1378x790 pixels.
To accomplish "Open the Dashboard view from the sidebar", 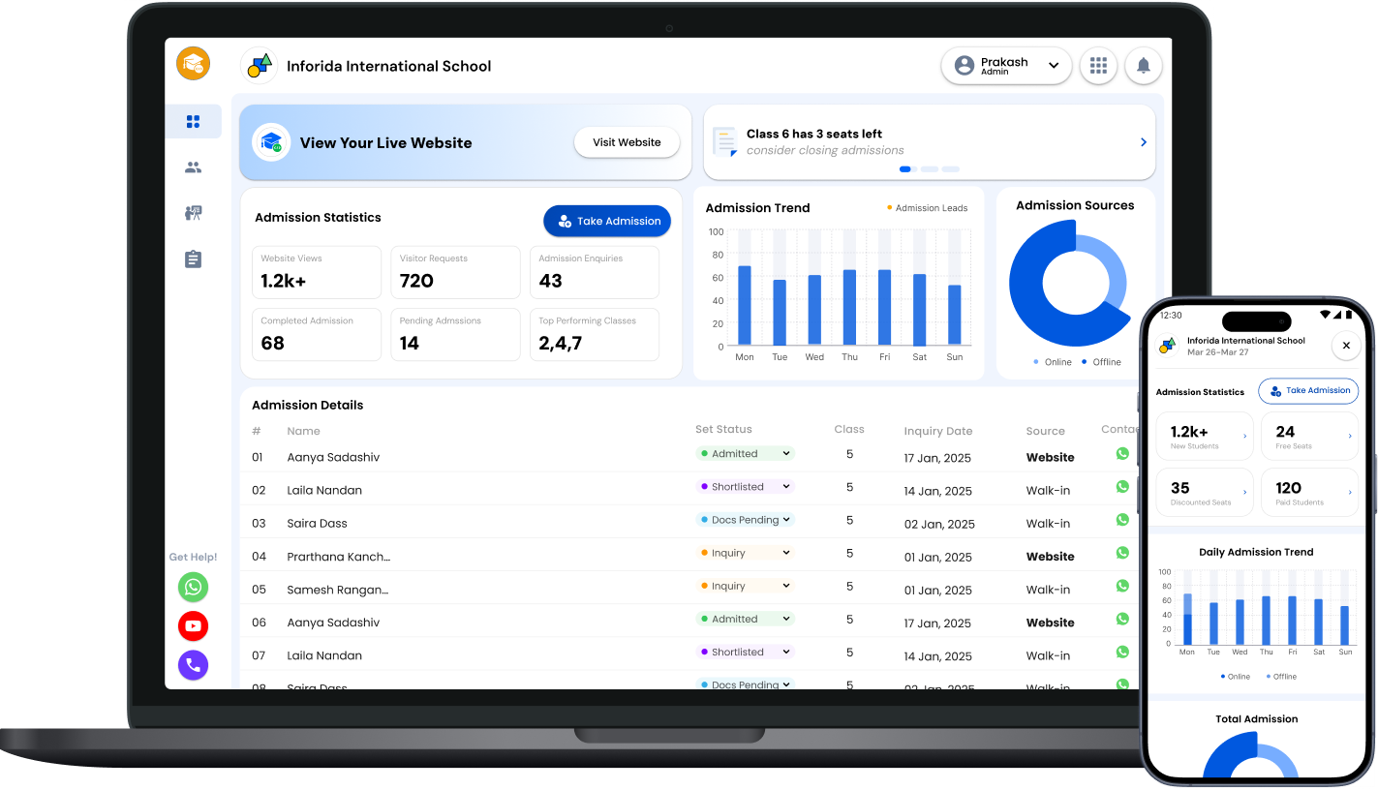I will tap(193, 121).
